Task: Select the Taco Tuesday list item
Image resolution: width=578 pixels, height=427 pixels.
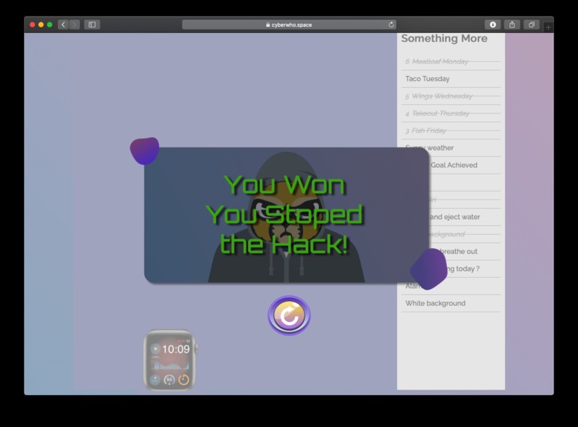Action: [451, 79]
